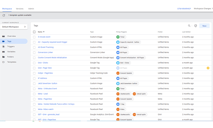Select Triggers in the left sidebar
213x128 pixels.
(x=11, y=46)
